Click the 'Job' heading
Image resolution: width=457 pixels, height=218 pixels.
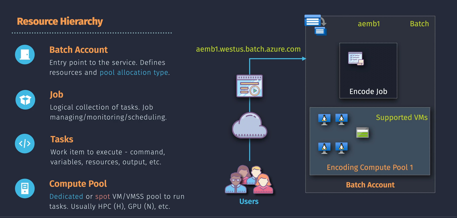tap(57, 94)
